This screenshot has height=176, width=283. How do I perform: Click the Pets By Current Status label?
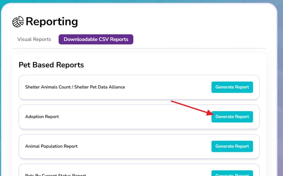55,175
